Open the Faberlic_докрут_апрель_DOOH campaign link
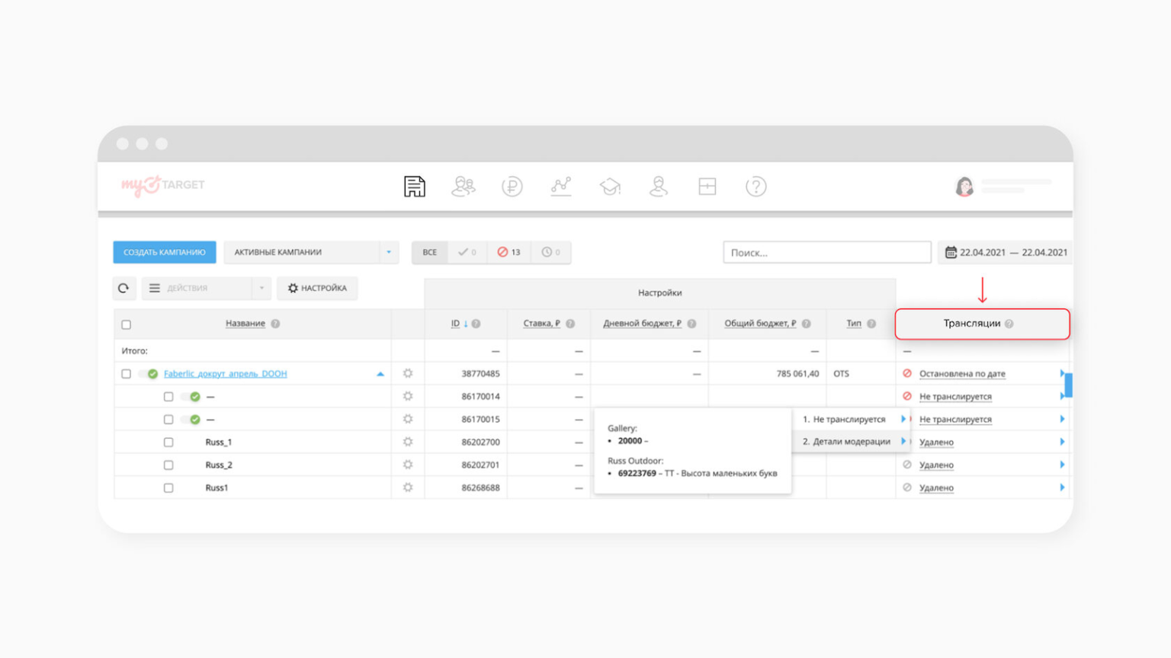The width and height of the screenshot is (1171, 658). point(226,374)
